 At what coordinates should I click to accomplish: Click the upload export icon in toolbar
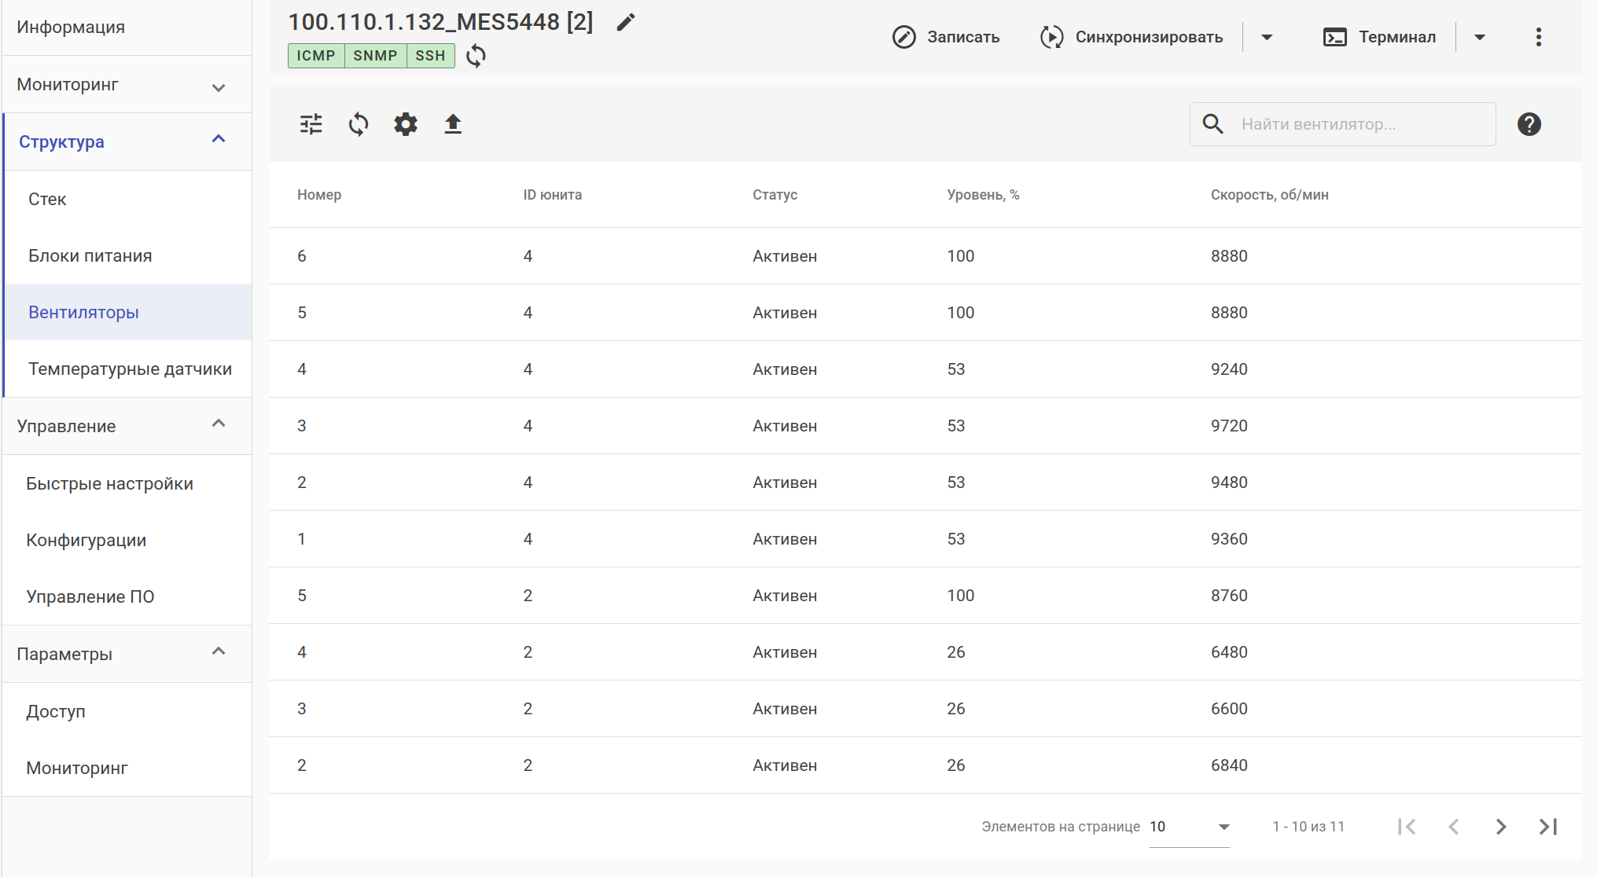coord(453,124)
